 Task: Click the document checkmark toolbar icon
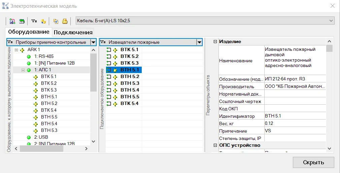tap(56, 21)
